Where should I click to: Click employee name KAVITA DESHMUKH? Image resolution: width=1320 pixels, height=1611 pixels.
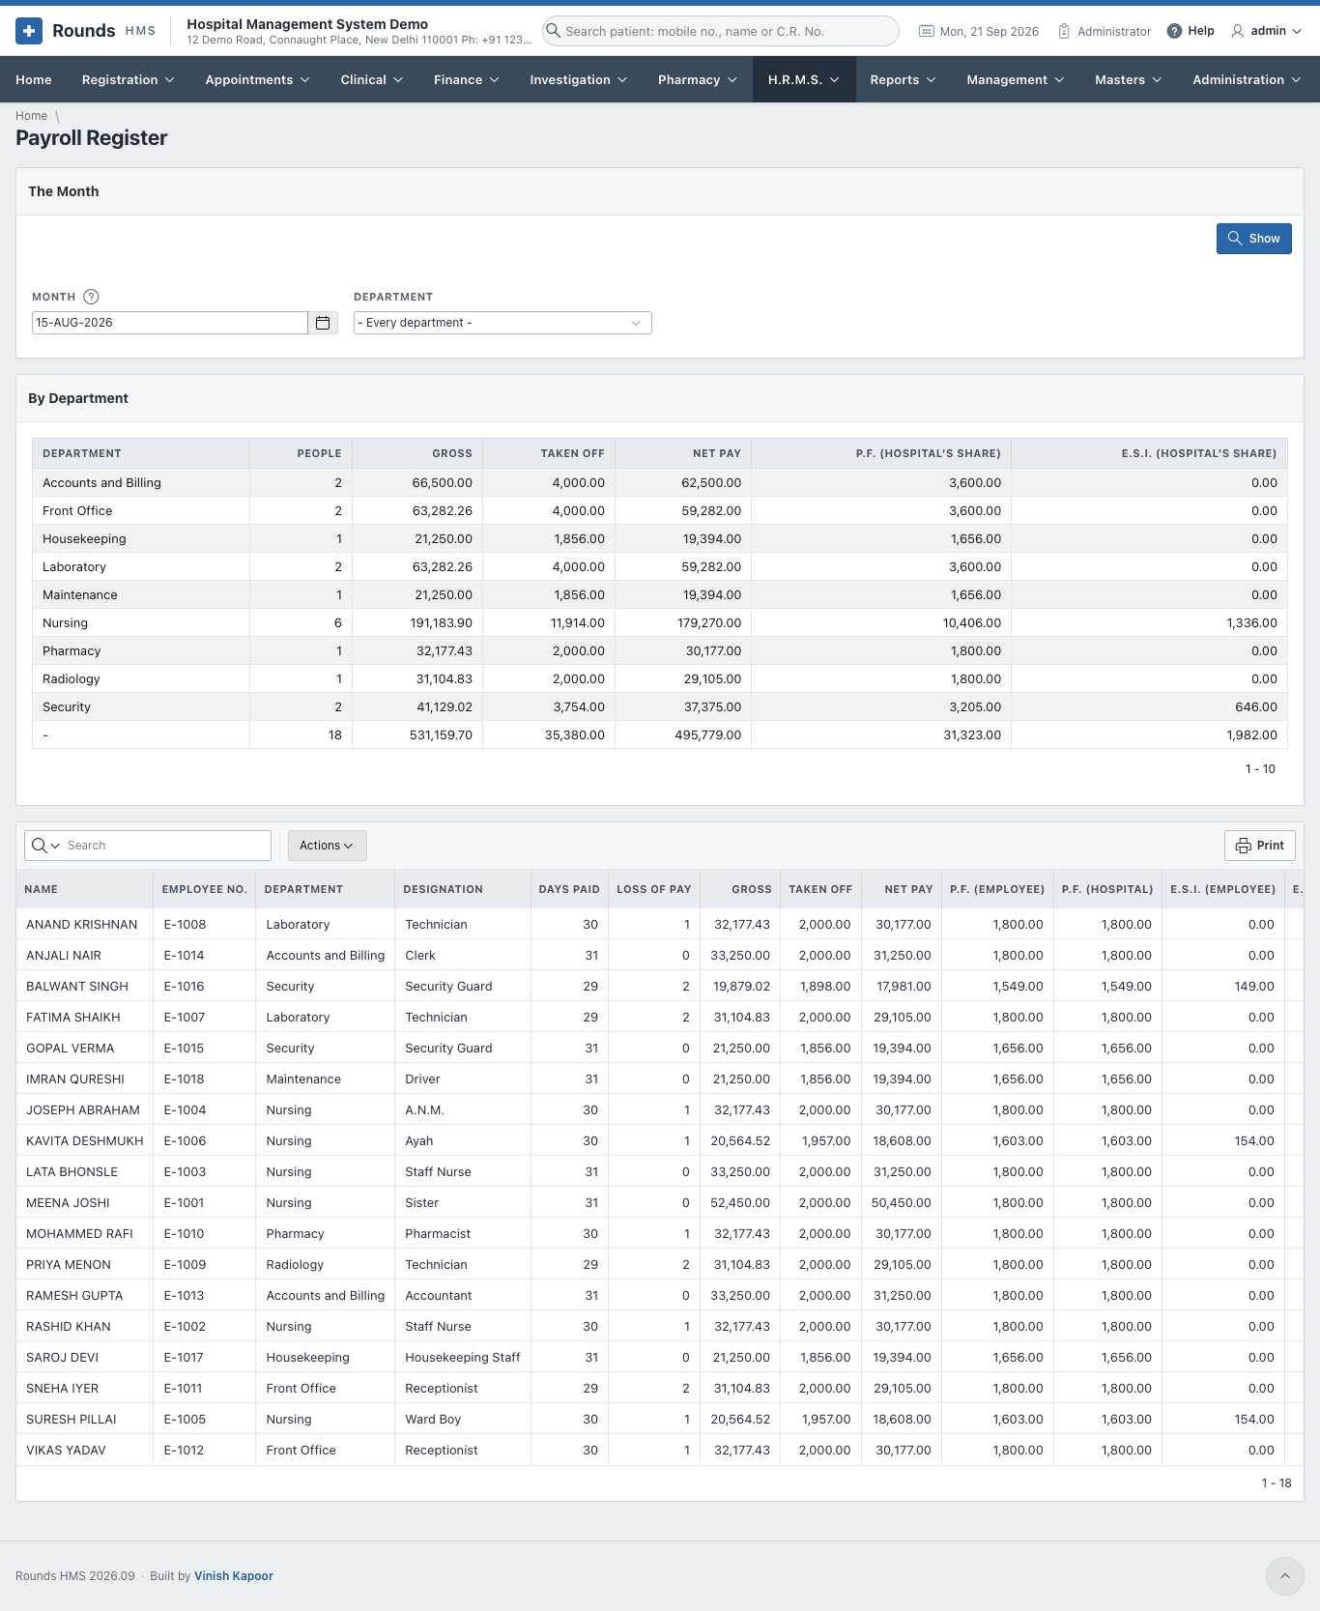[x=85, y=1141]
